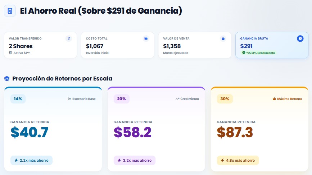This screenshot has width=312, height=175.
Task: Click the shield icon next to Activo SPY
Action: point(10,53)
